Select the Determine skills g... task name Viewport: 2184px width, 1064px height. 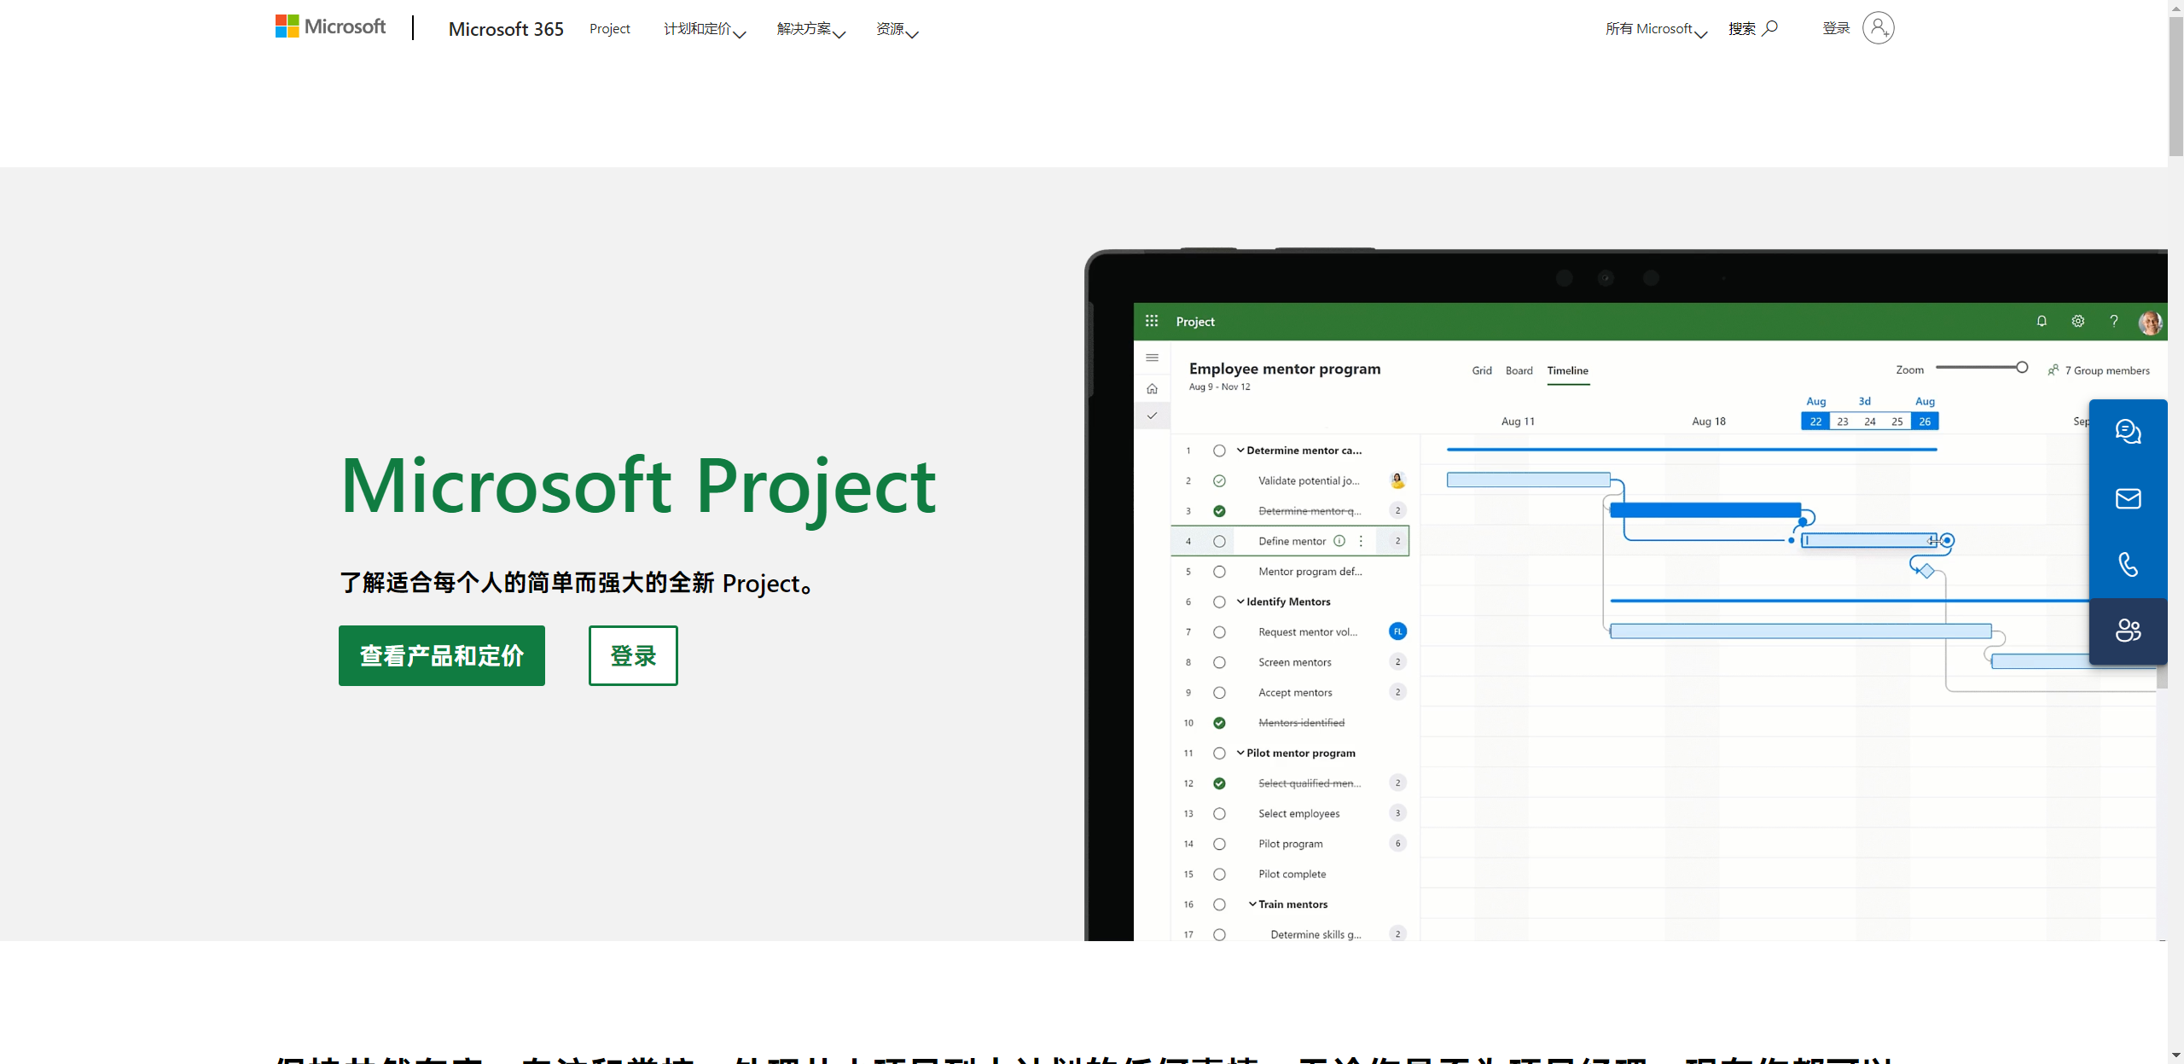click(x=1316, y=934)
